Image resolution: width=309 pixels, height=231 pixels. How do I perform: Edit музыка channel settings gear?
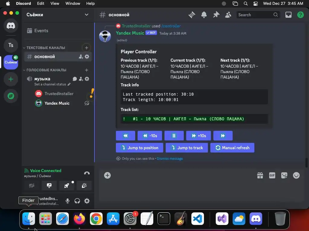pos(87,79)
